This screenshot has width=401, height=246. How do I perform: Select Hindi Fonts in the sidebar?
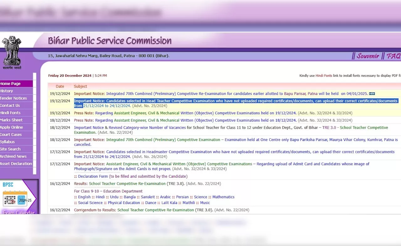pyautogui.click(x=16, y=113)
